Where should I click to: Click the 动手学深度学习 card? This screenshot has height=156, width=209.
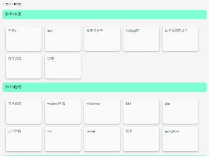click(x=180, y=39)
